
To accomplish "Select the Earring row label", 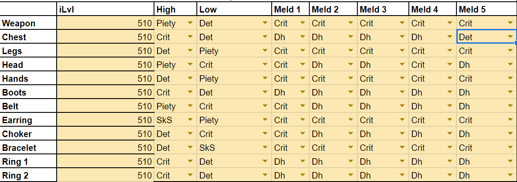I will click(x=28, y=120).
